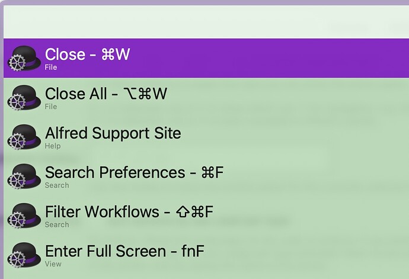This screenshot has height=279, width=409.
Task: Click the File subtitle under Close
Action: click(x=51, y=68)
